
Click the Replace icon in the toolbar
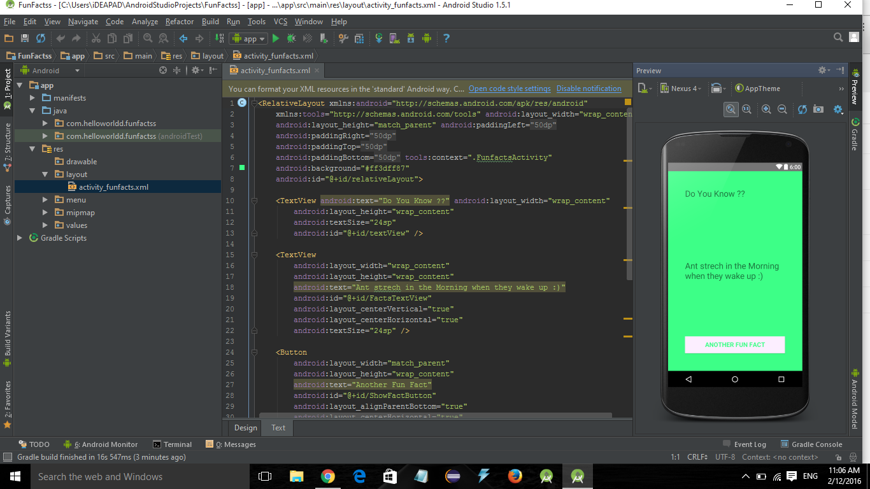164,39
